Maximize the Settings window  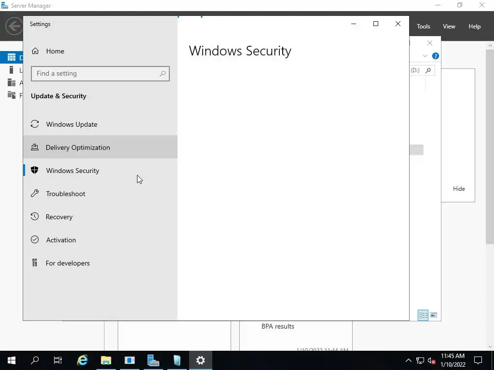tap(375, 24)
